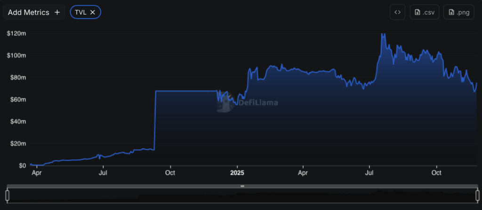482x210 pixels.
Task: Open the Add Metrics menu
Action: [34, 12]
